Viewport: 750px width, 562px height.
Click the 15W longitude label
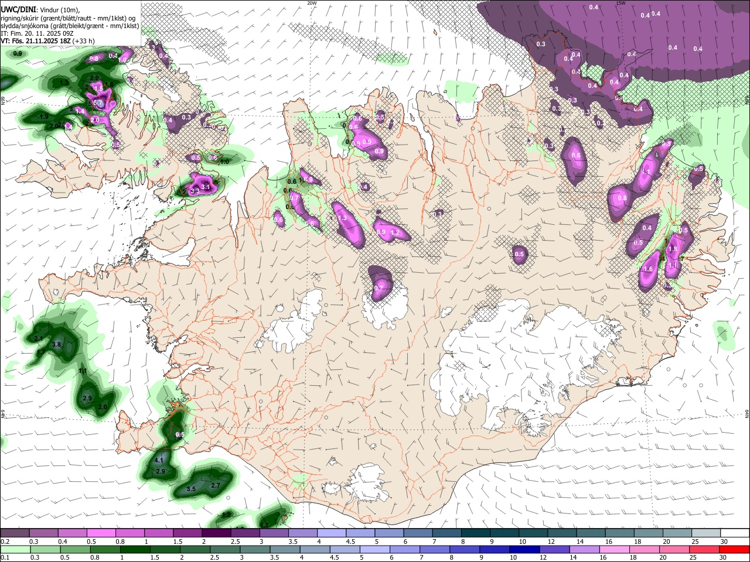click(x=621, y=3)
